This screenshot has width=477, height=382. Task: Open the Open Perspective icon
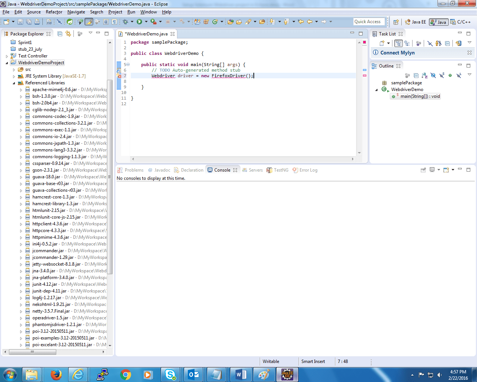[x=396, y=22]
